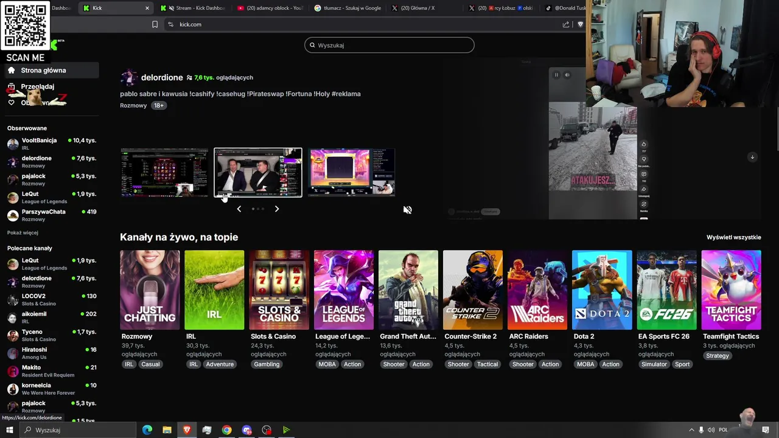This screenshot has width=779, height=438.
Task: Open comments on the short video
Action: 644,174
